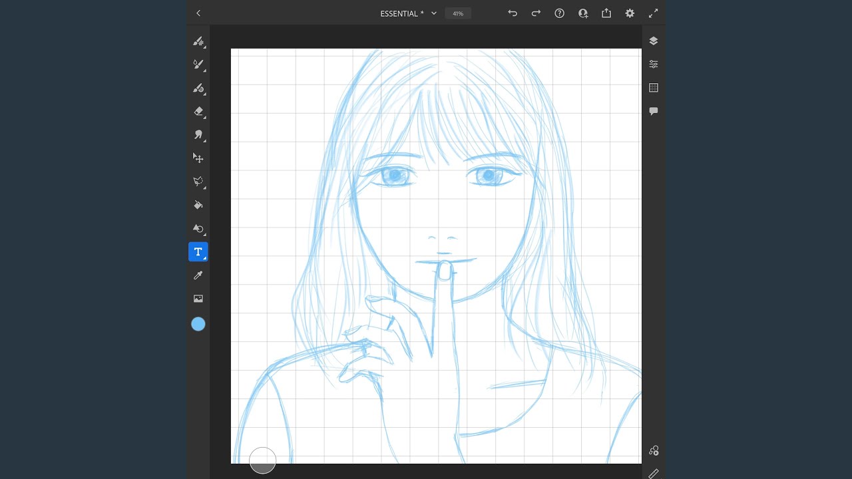Expand the dropdown arrow beside ESSENTIAL
The image size is (852, 479).
point(434,13)
